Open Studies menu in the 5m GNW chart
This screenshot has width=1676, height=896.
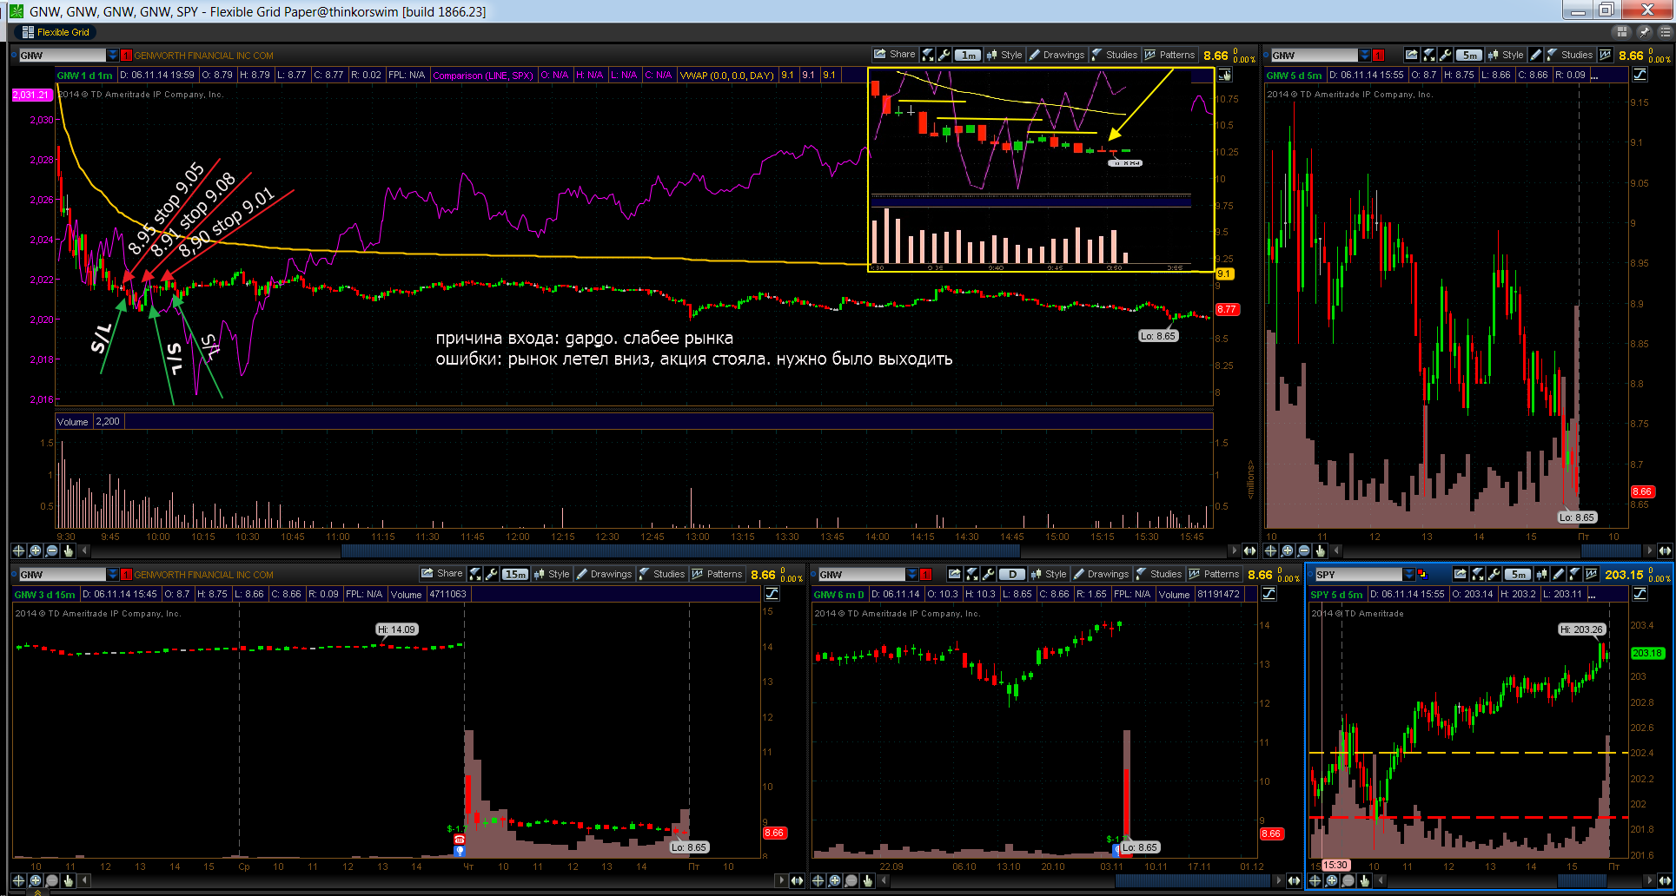1568,55
